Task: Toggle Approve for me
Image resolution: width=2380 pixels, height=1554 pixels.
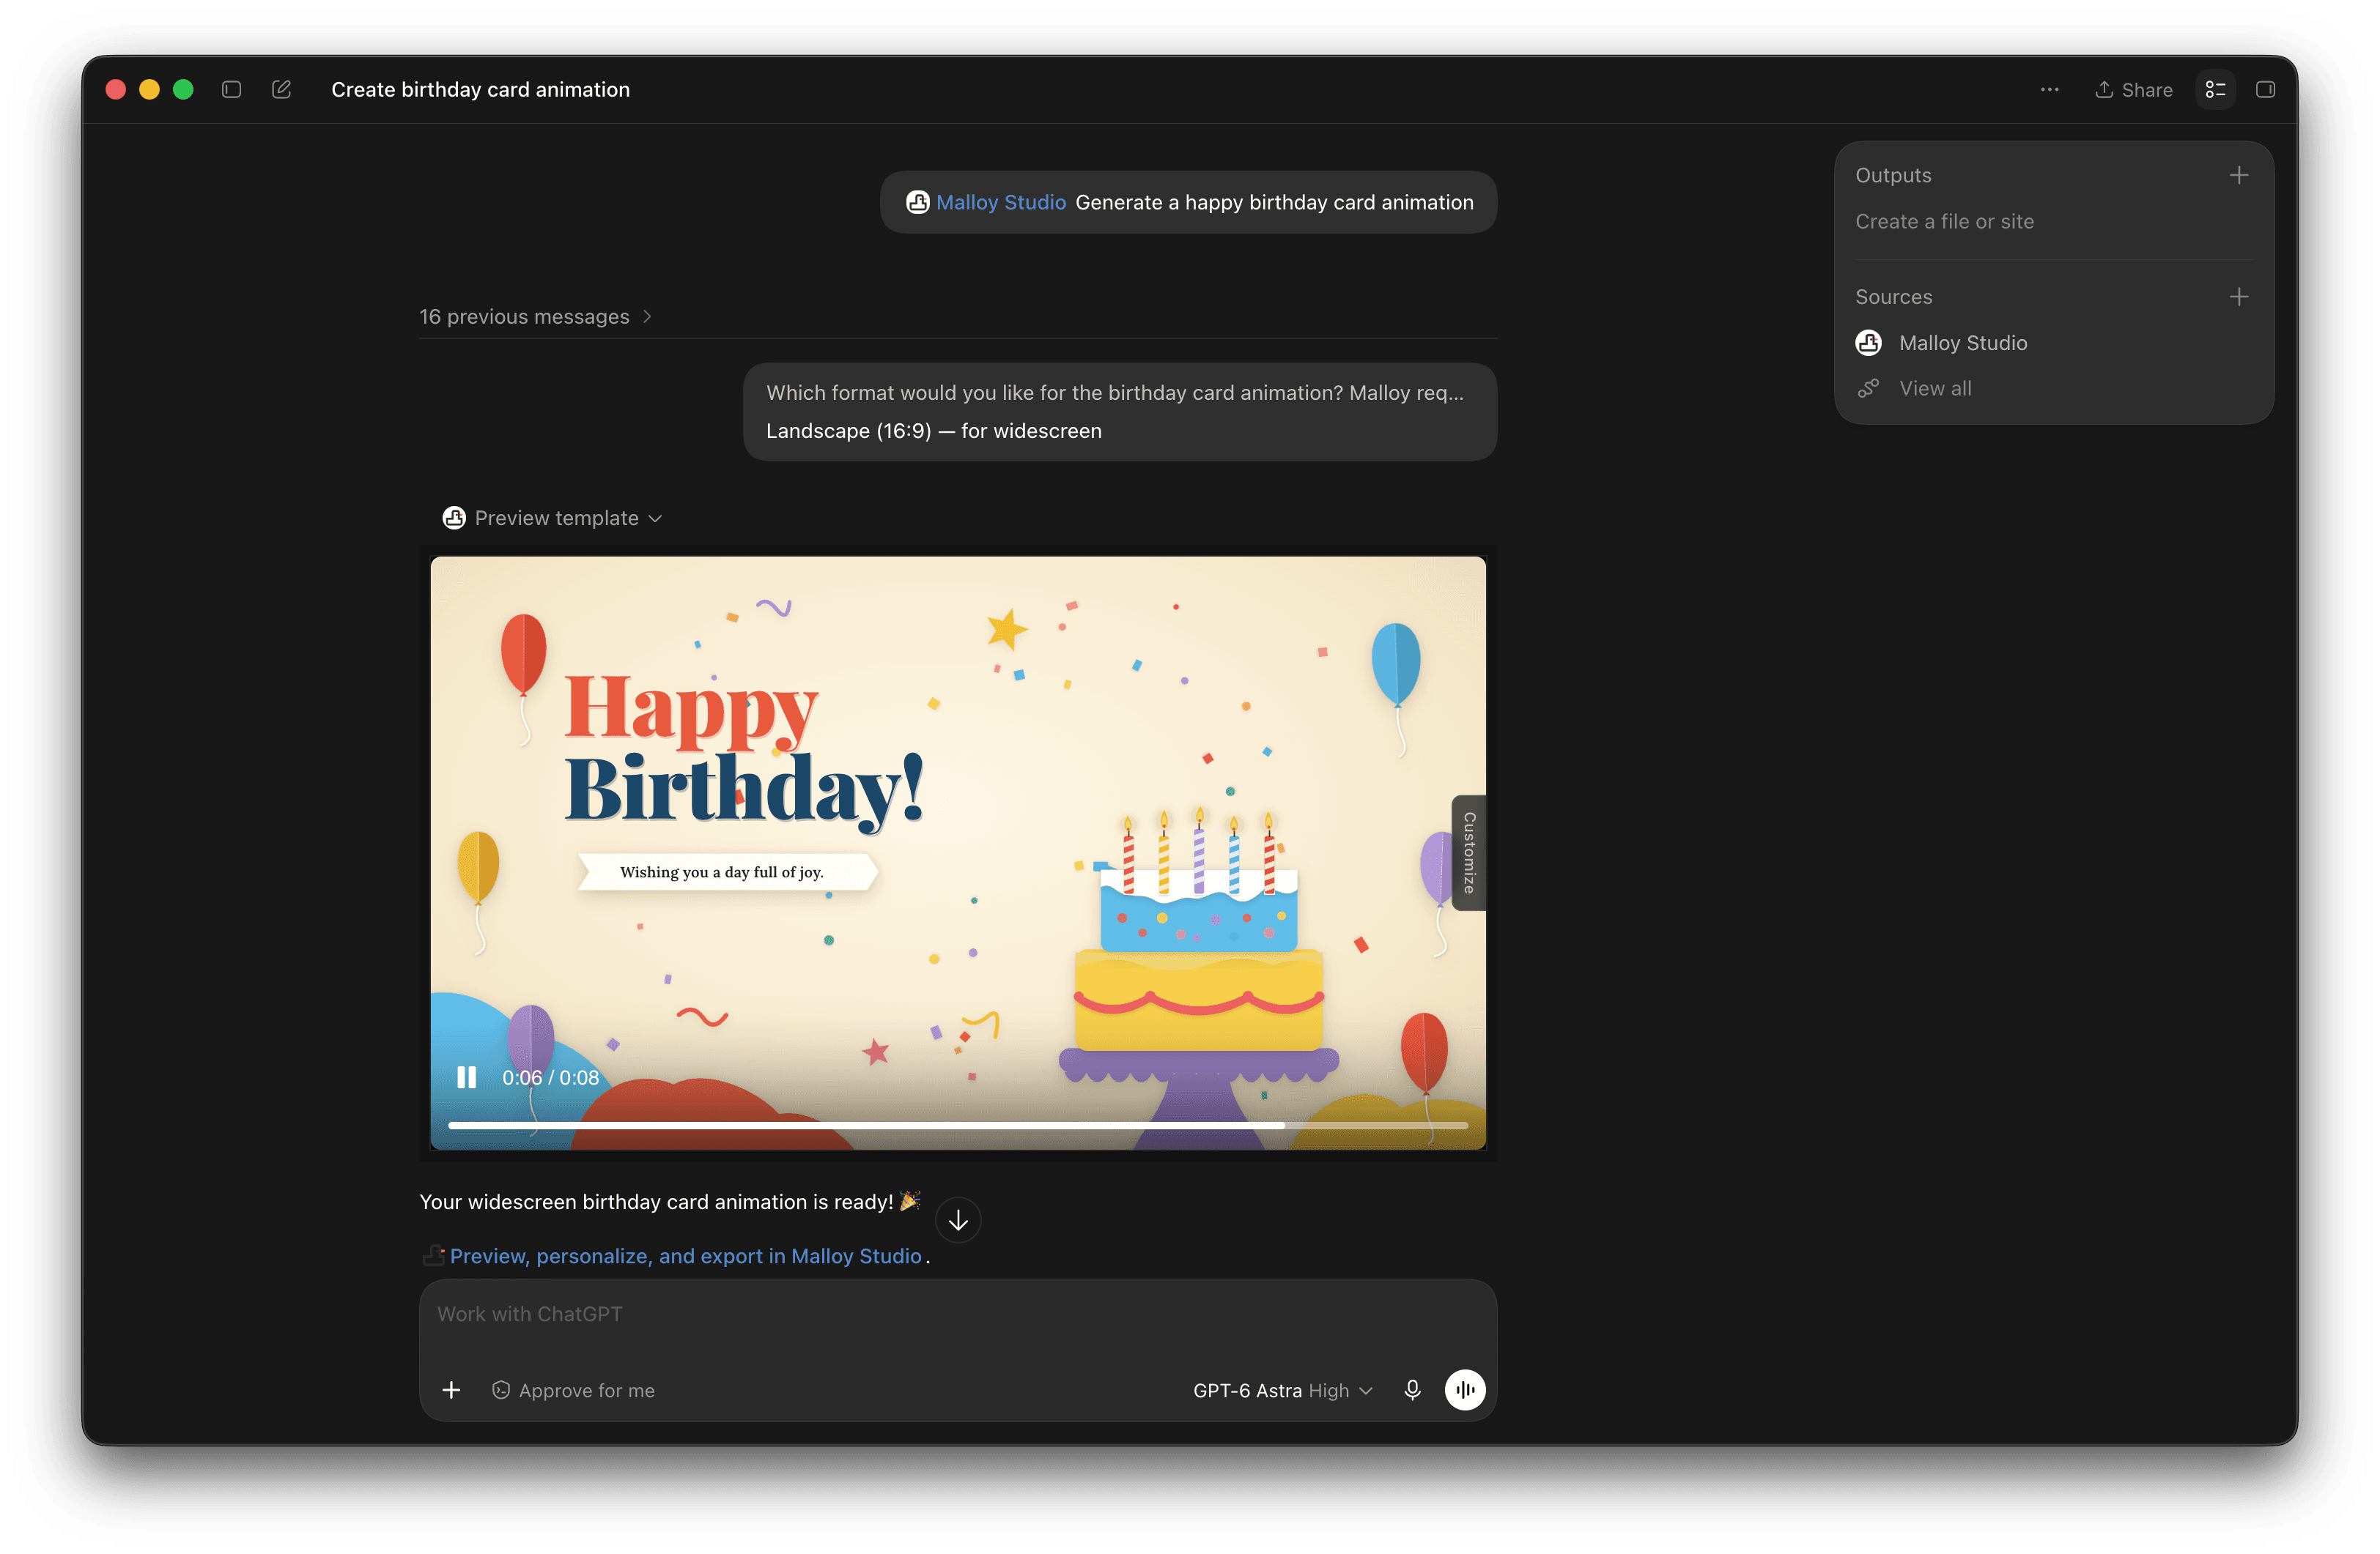Action: [573, 1390]
